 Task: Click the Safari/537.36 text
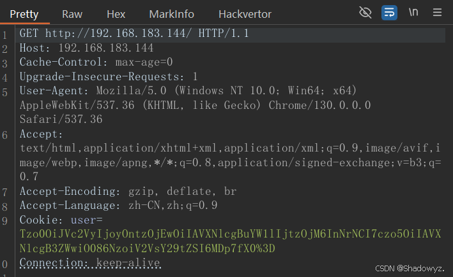(61, 119)
